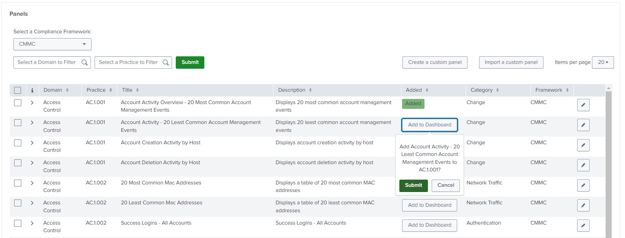The width and height of the screenshot is (625, 238).
Task: Sort table by Domain column
Action: pyautogui.click(x=67, y=90)
